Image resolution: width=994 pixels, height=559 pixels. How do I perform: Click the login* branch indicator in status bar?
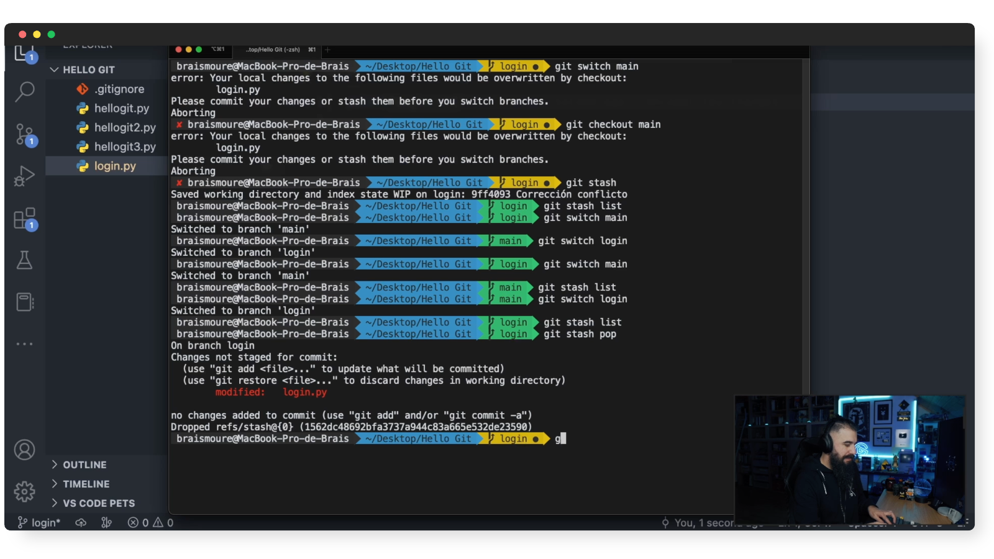pyautogui.click(x=39, y=523)
